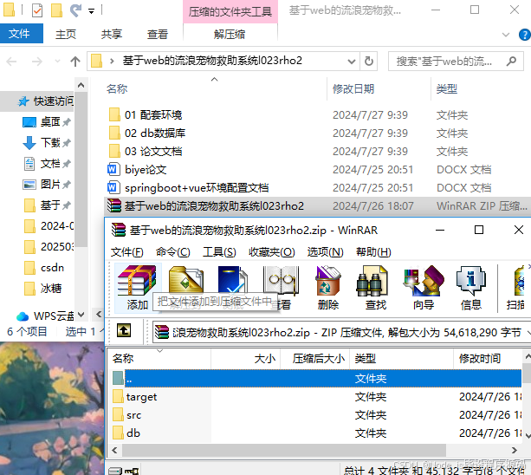The width and height of the screenshot is (531, 475).
Task: Select the biye论文 Word document
Action: 146,169
